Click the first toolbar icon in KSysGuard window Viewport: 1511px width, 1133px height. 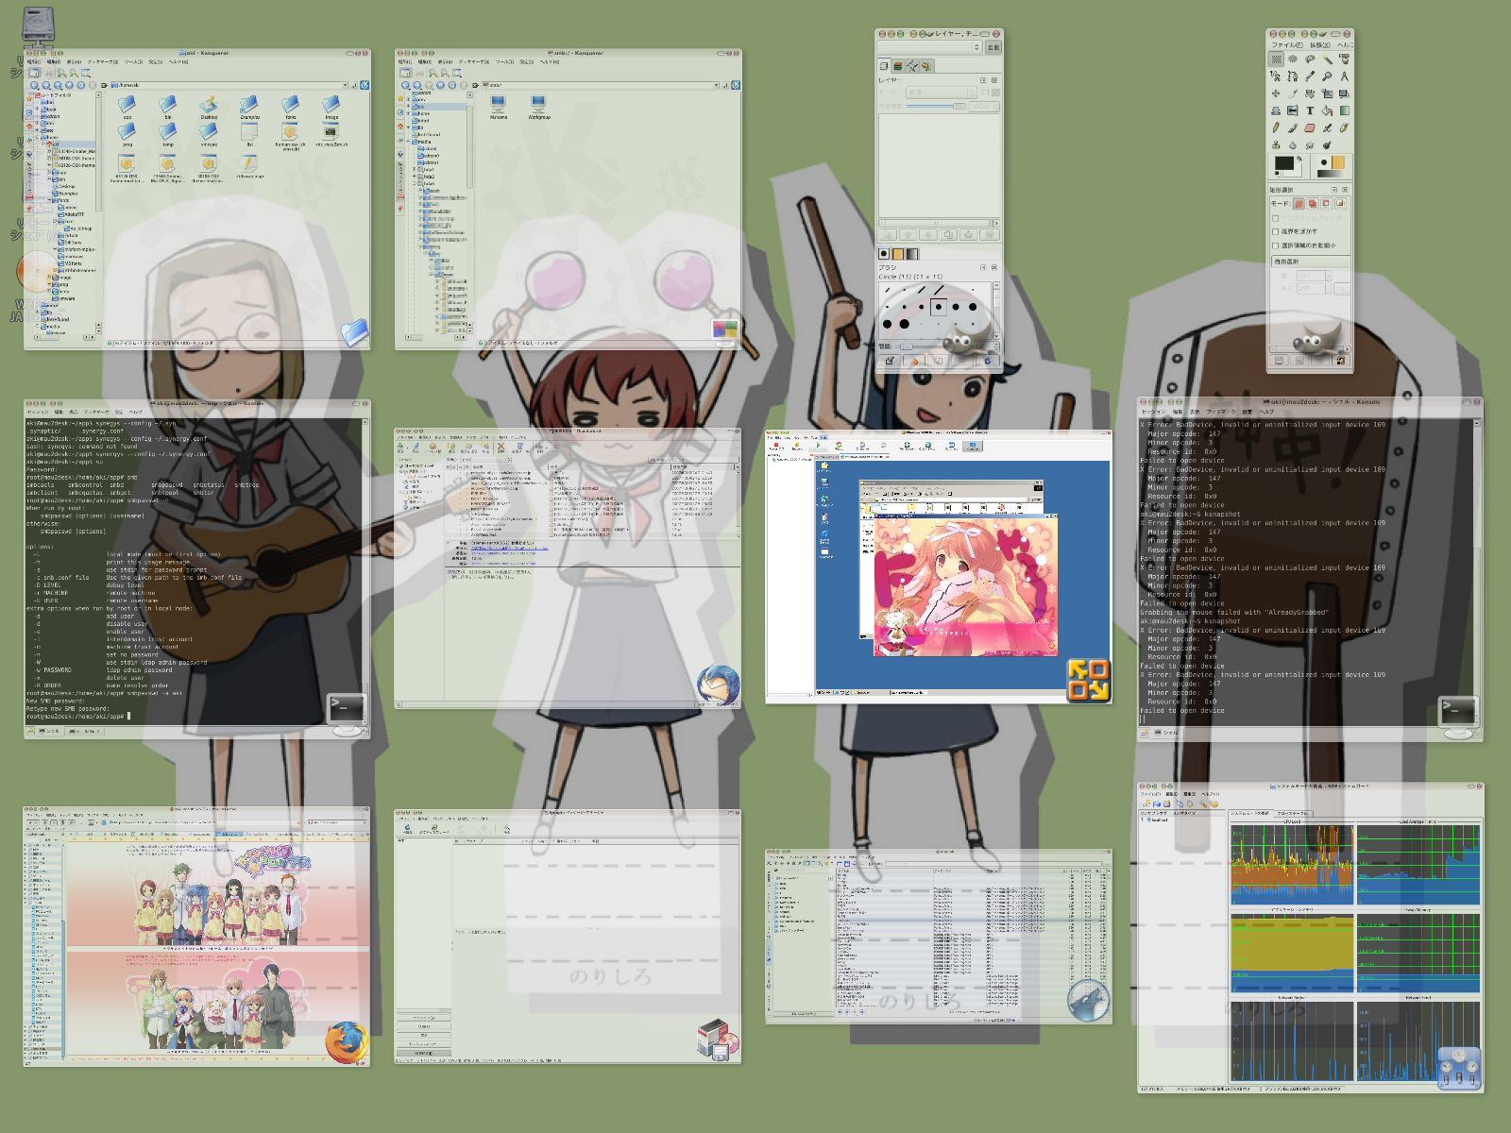point(1146,803)
